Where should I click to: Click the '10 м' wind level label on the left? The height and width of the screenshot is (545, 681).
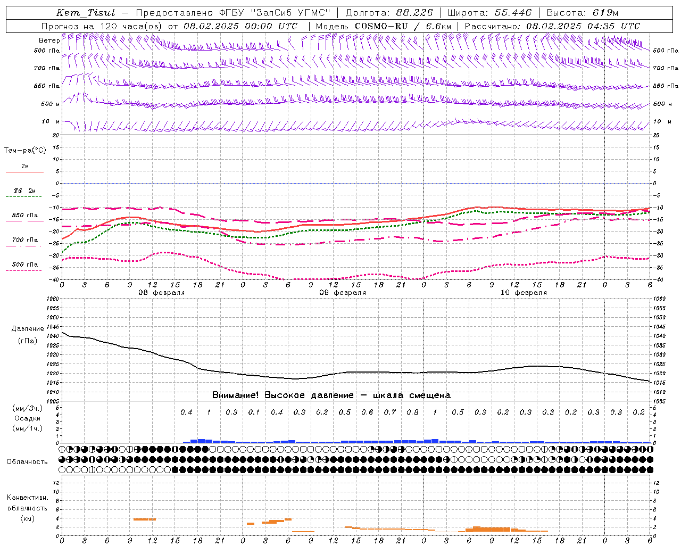click(x=51, y=121)
